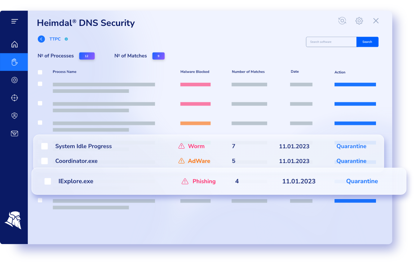Quarantine the Phishing threat from IExplore.exe

coord(362,181)
